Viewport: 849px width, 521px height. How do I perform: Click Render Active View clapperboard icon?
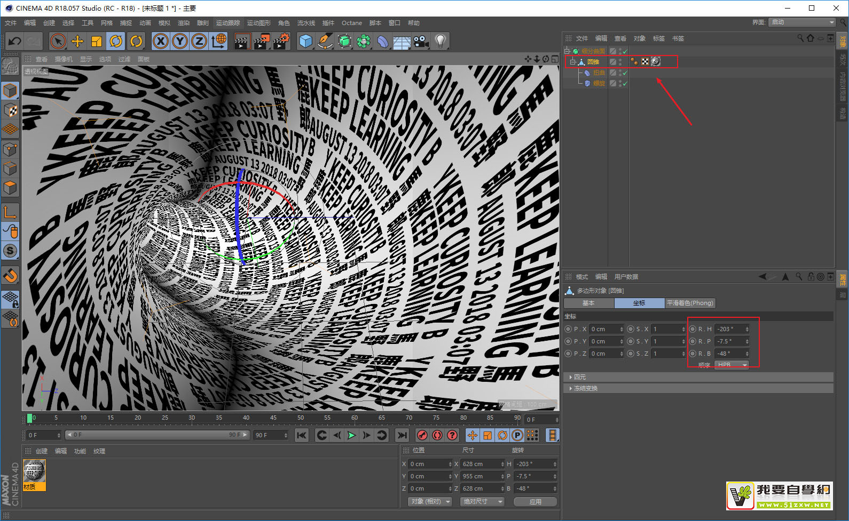tap(242, 41)
